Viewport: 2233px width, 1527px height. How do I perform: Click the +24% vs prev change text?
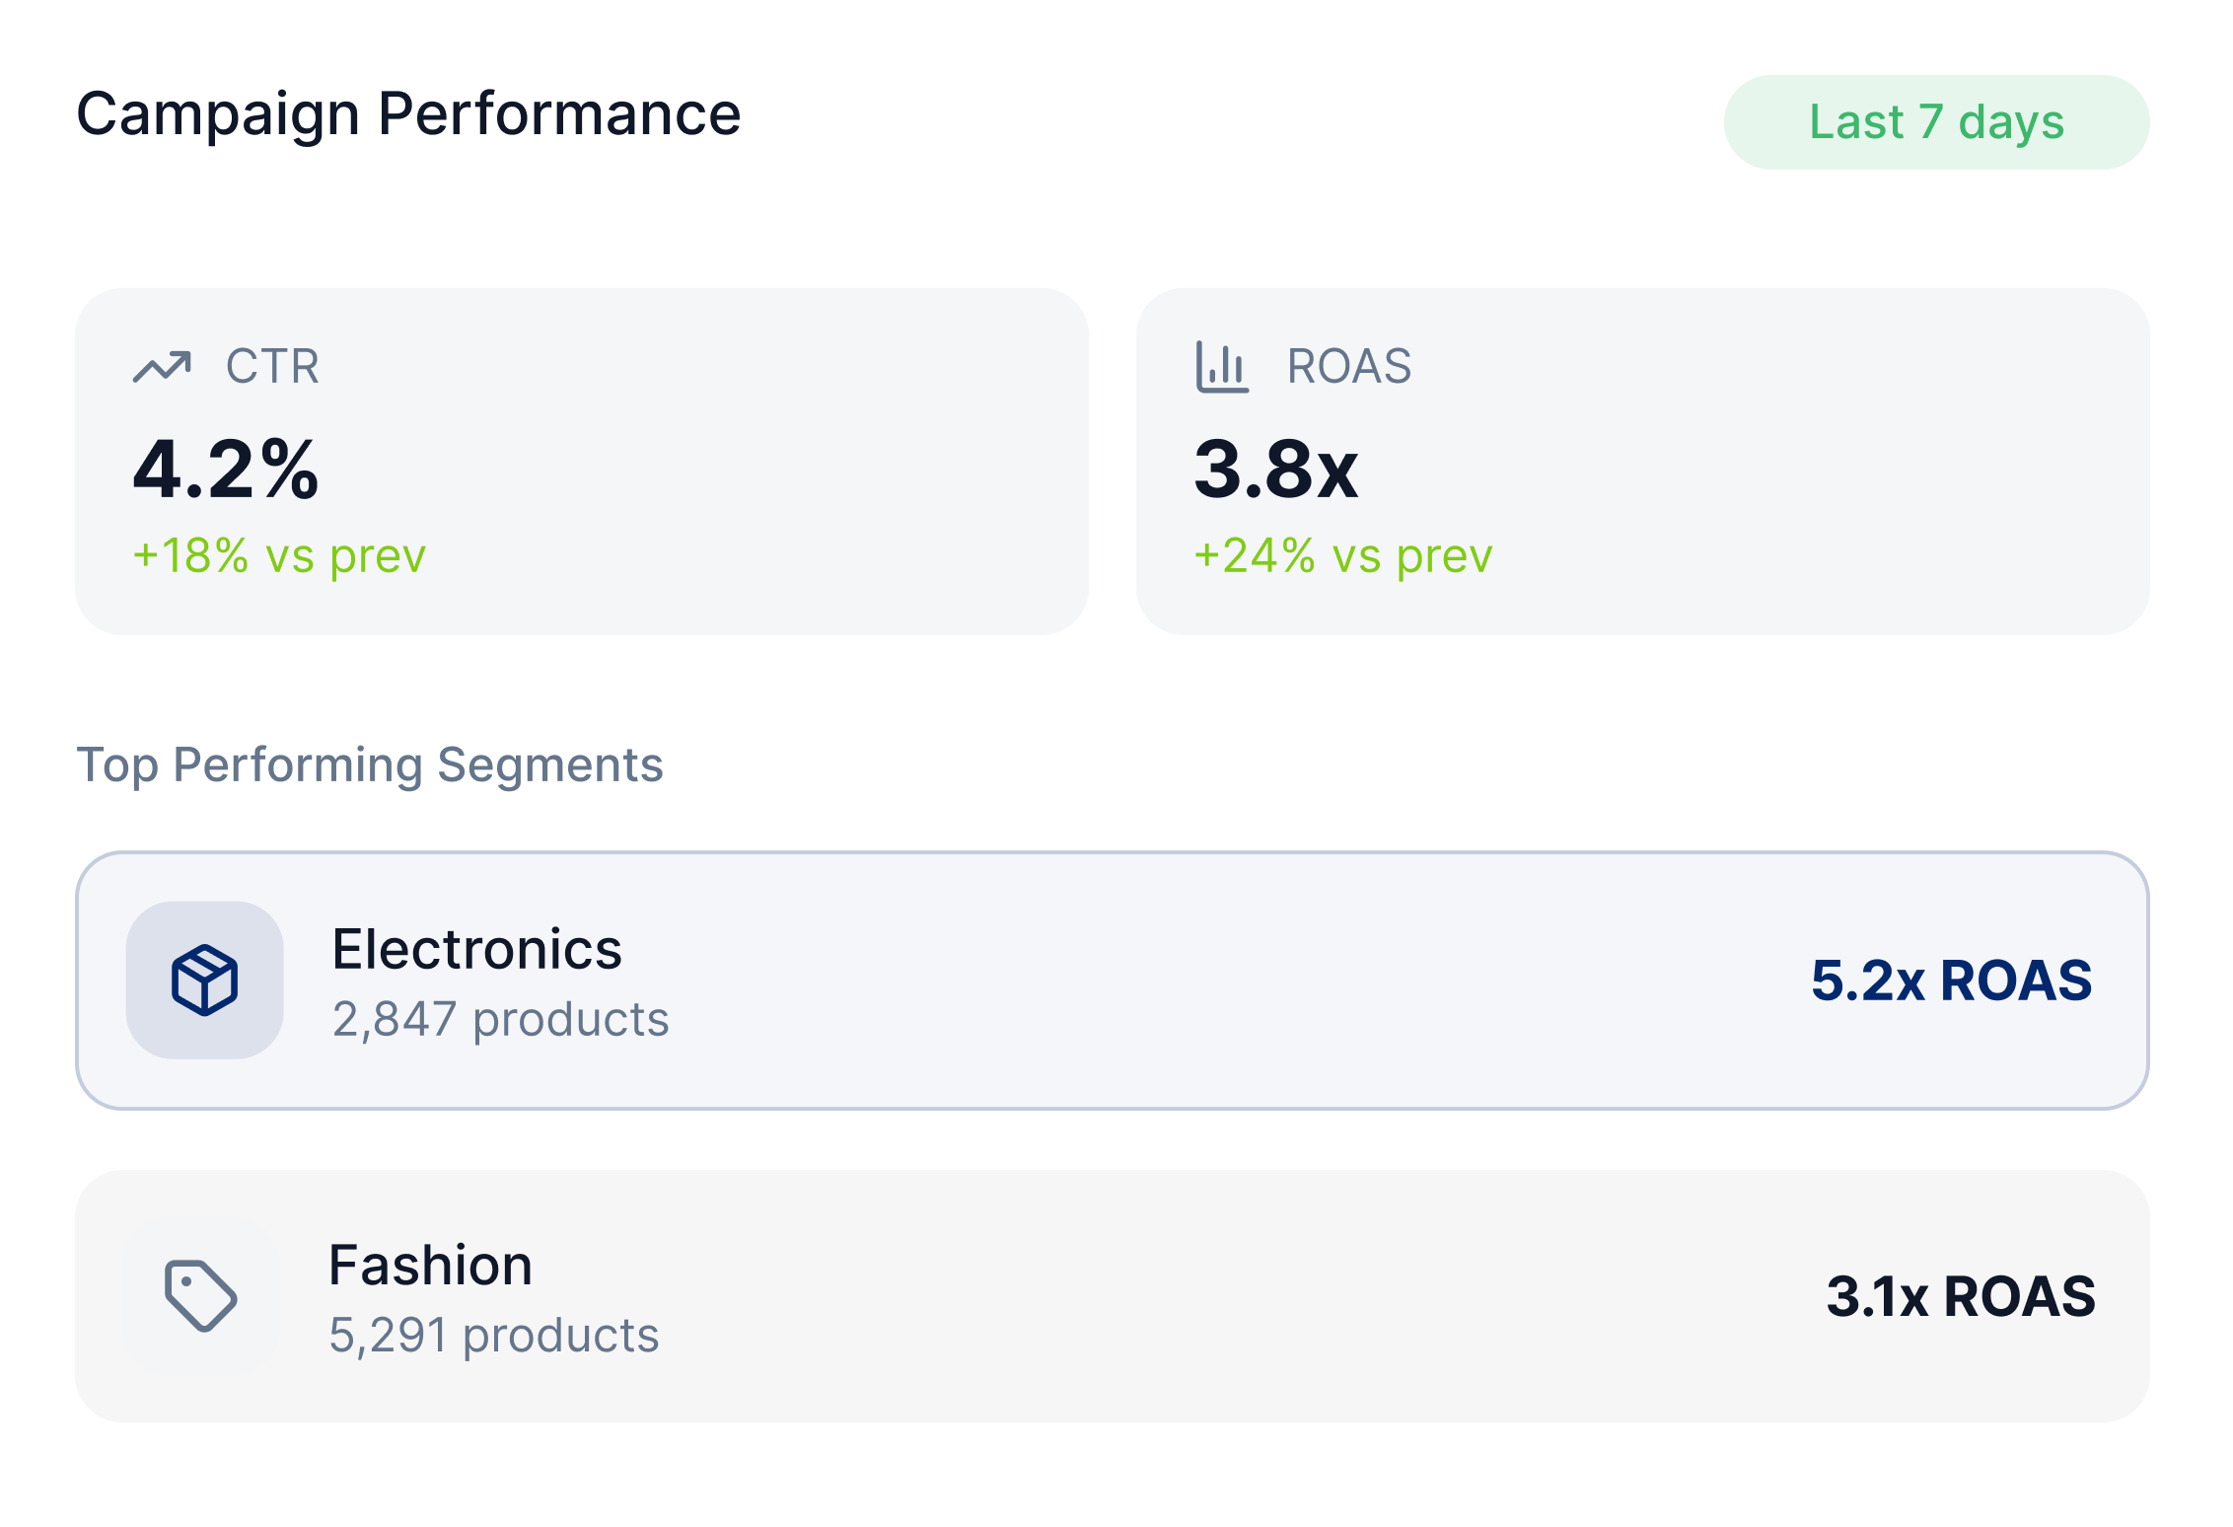[1342, 555]
